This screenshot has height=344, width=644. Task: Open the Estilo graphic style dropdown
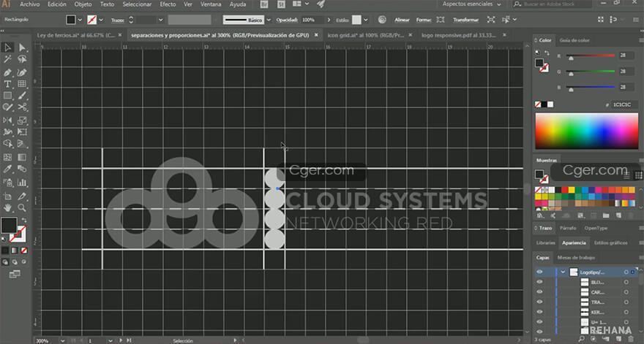tap(365, 20)
